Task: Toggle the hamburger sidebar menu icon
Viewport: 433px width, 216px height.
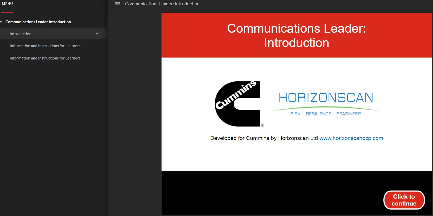Action: pos(117,4)
